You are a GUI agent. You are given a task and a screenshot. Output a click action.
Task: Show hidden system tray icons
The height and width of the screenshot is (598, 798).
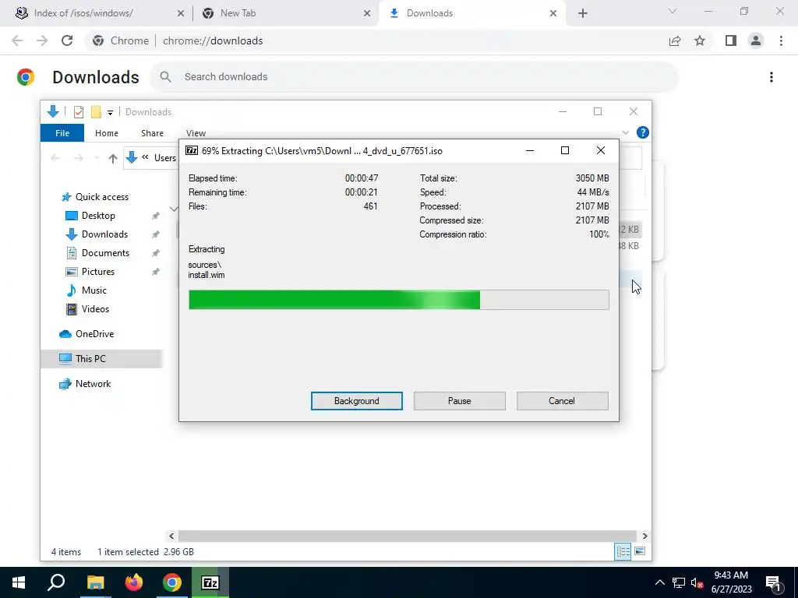click(x=659, y=582)
